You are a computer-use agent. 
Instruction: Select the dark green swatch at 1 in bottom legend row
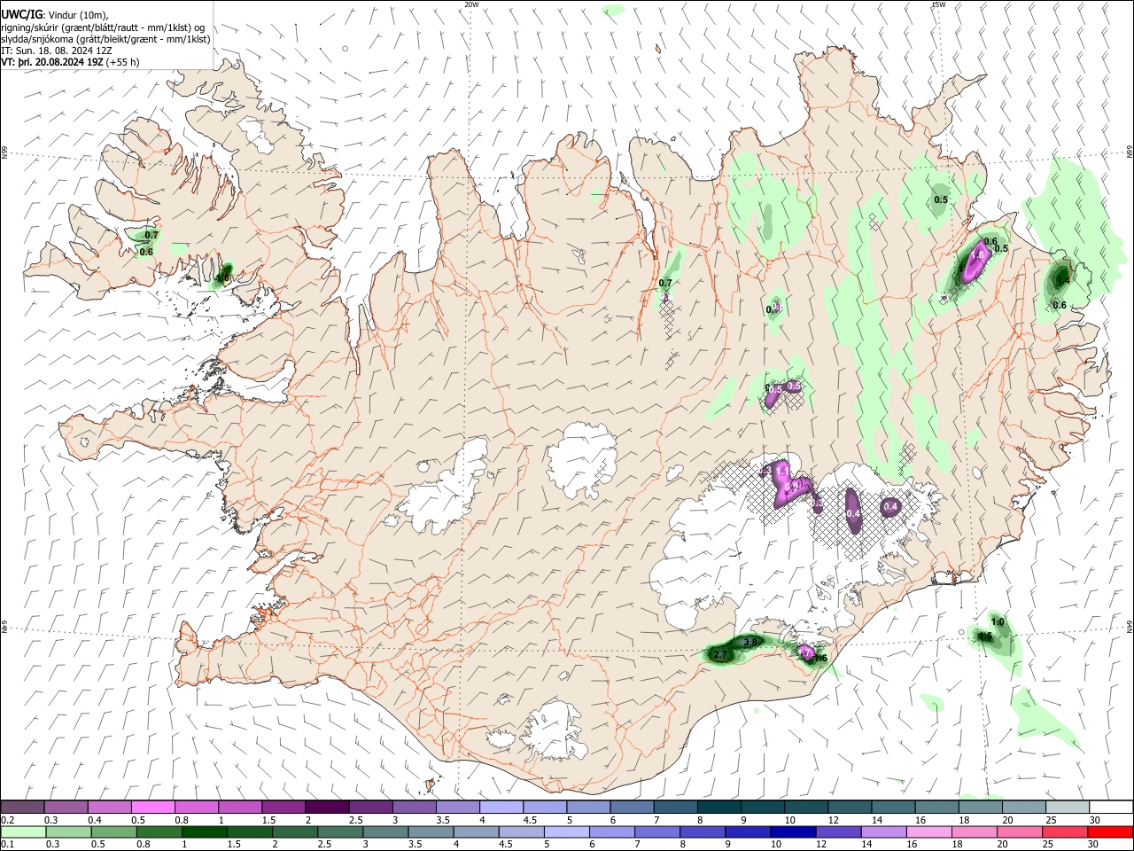(204, 832)
